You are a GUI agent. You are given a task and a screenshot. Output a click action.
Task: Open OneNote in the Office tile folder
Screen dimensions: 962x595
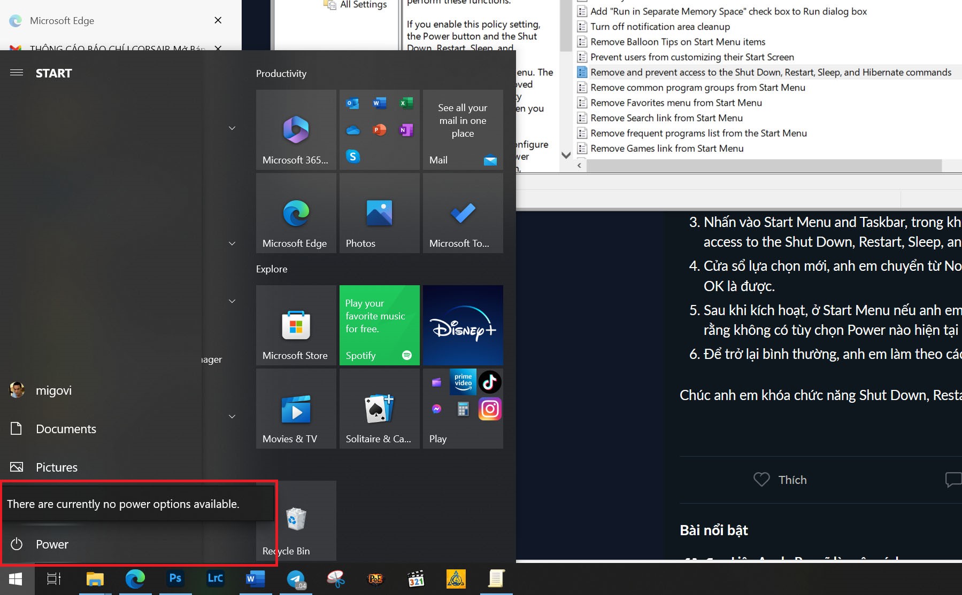coord(406,130)
